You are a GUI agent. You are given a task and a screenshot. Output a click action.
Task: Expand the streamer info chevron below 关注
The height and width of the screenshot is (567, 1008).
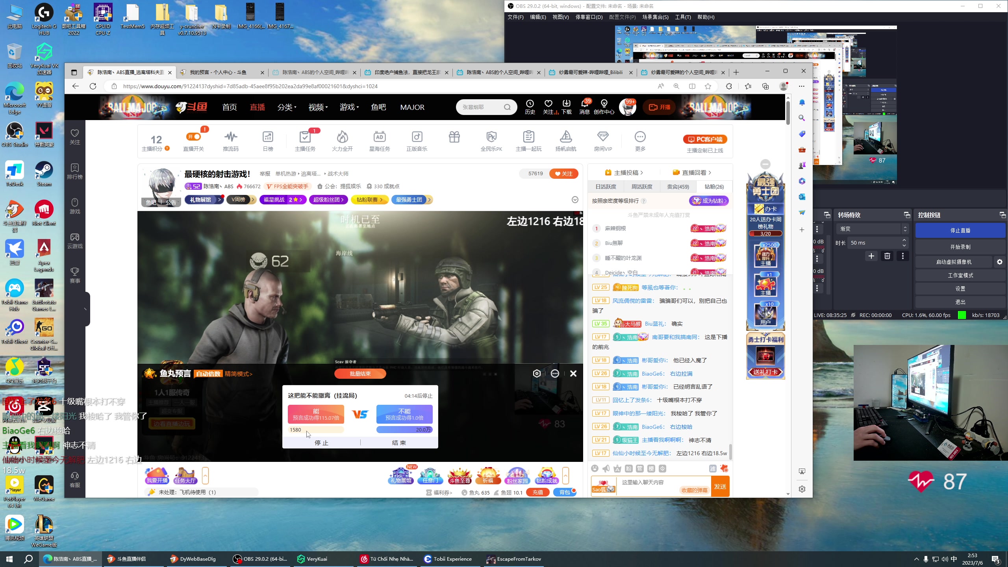pos(575,200)
